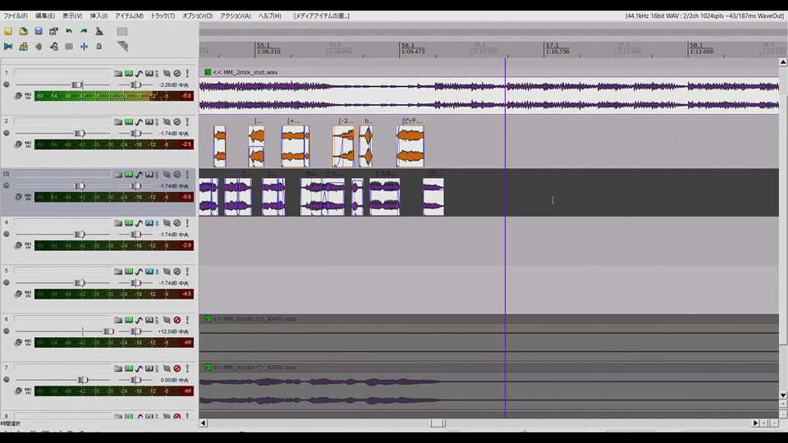Unmute track 6 red mute icon

[x=177, y=320]
